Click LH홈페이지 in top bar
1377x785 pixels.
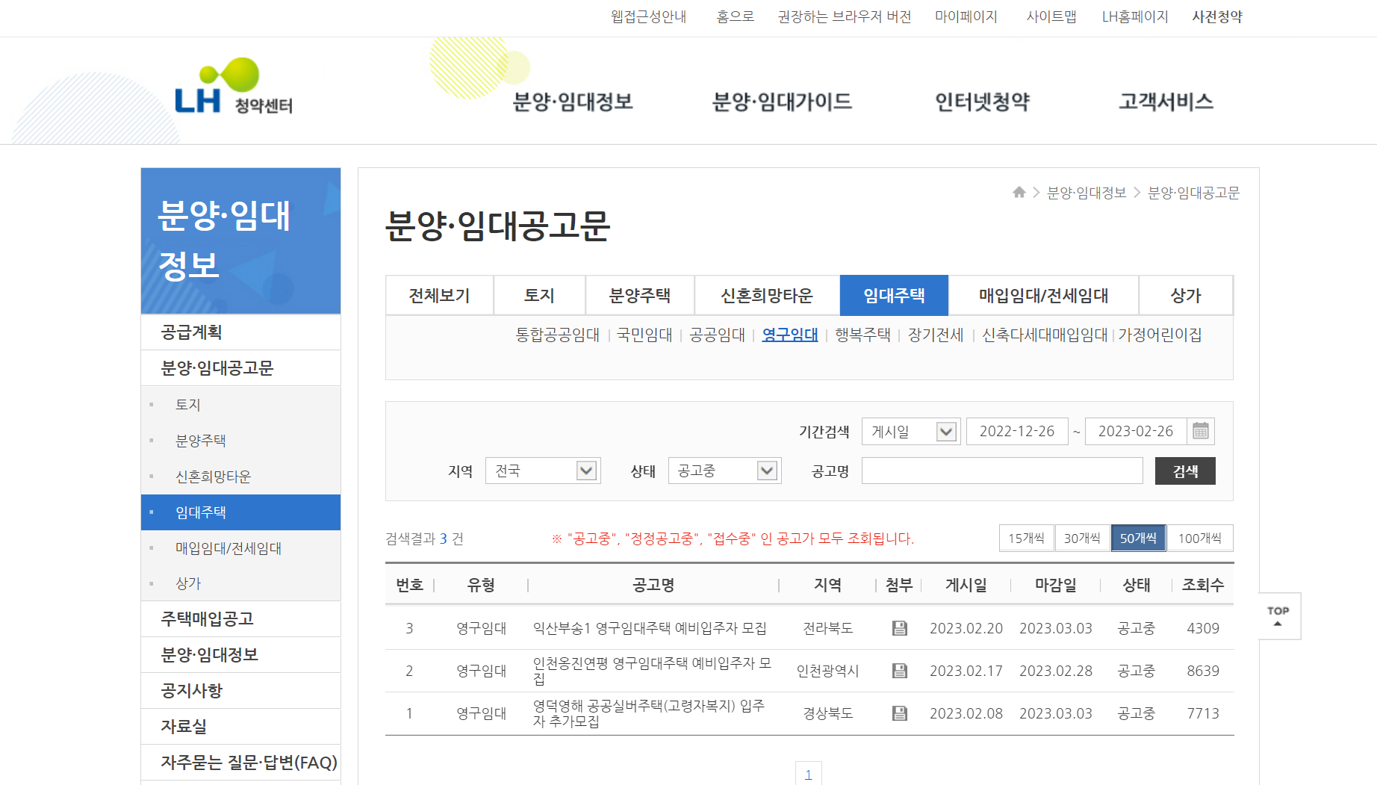point(1135,16)
